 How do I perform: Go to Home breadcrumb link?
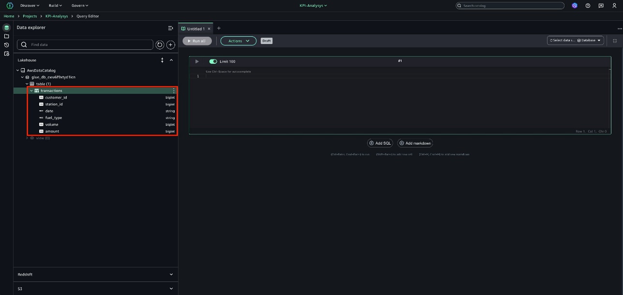9,16
